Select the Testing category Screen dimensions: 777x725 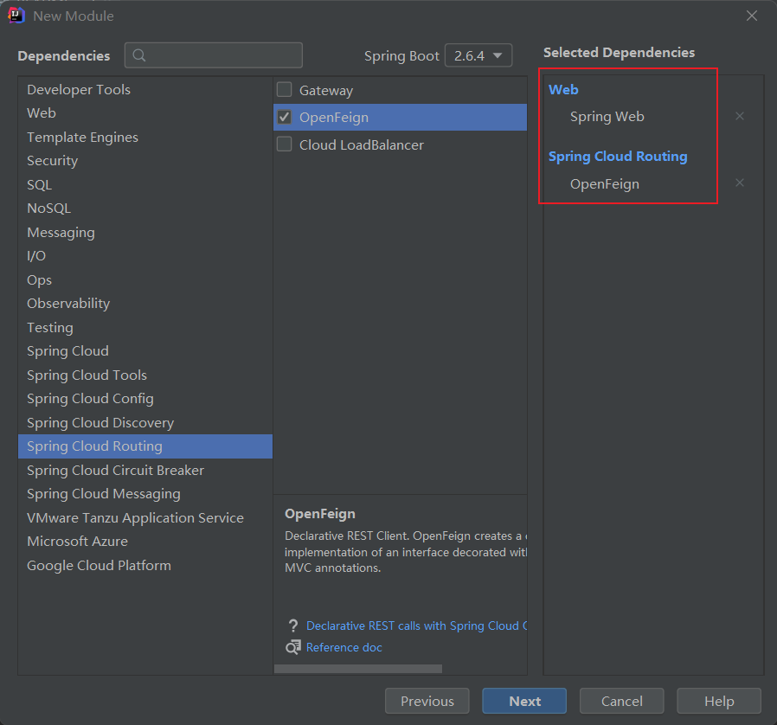(x=145, y=328)
